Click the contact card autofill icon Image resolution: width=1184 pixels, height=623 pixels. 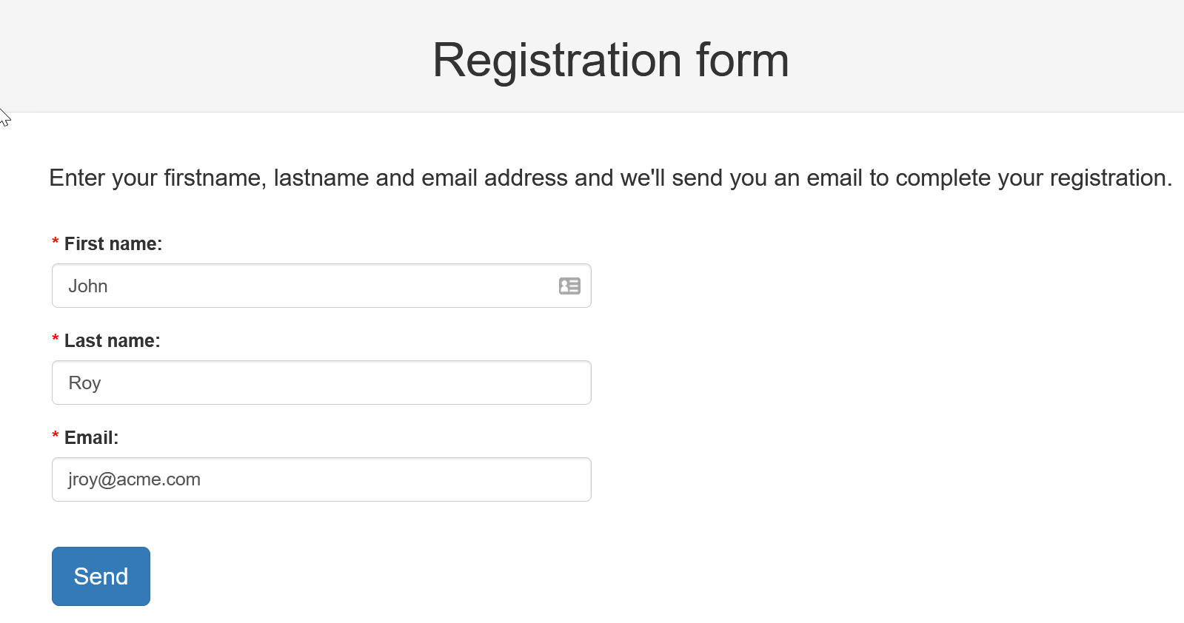[x=569, y=286]
